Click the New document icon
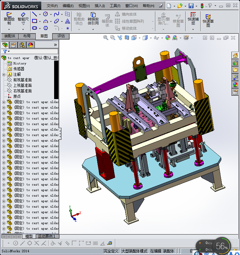Screen dimensions: 240x255 pos(169,6)
